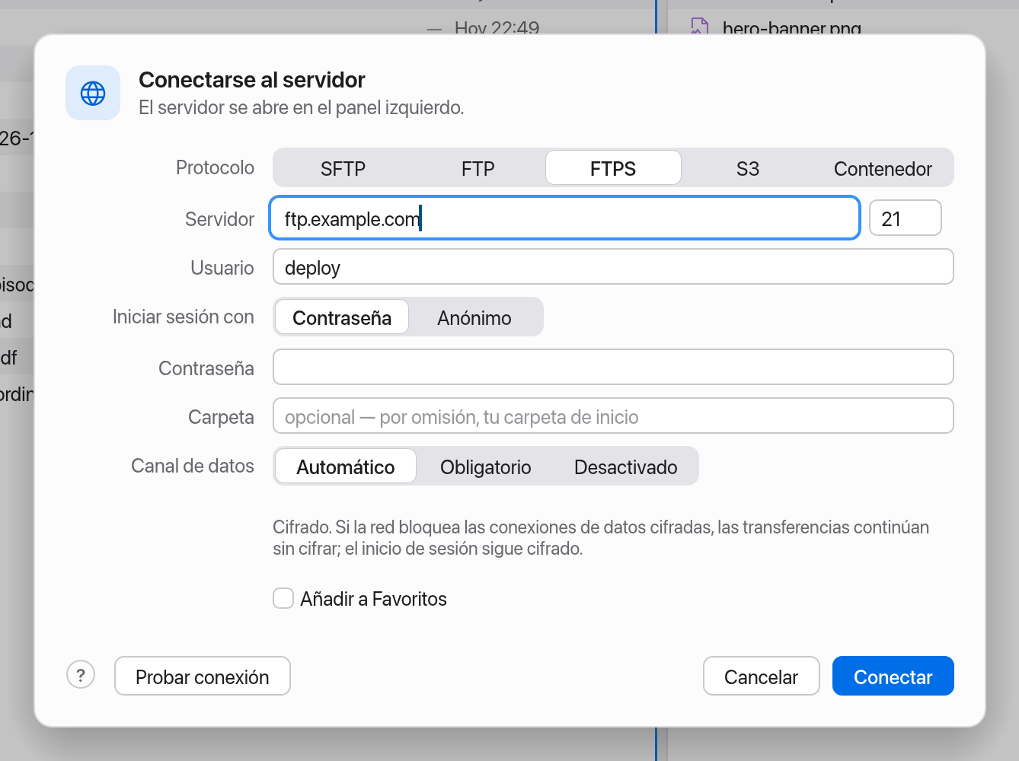The image size is (1019, 761).
Task: Click the port field showing 21
Action: click(906, 218)
